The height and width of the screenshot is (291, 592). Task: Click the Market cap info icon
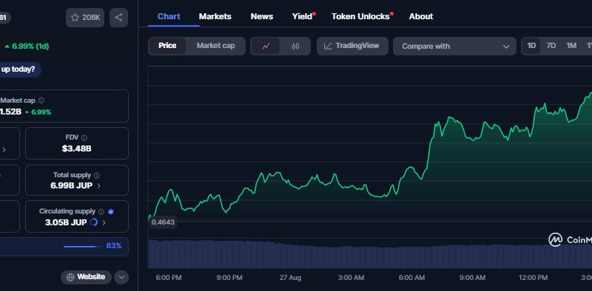click(41, 100)
